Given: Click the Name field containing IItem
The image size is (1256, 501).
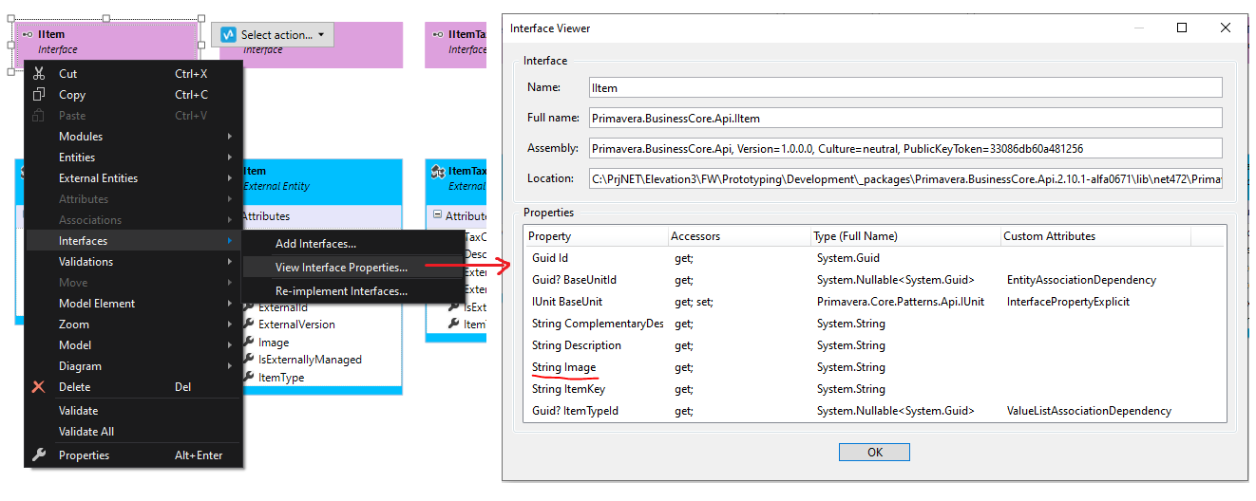Looking at the screenshot, I should [x=904, y=87].
